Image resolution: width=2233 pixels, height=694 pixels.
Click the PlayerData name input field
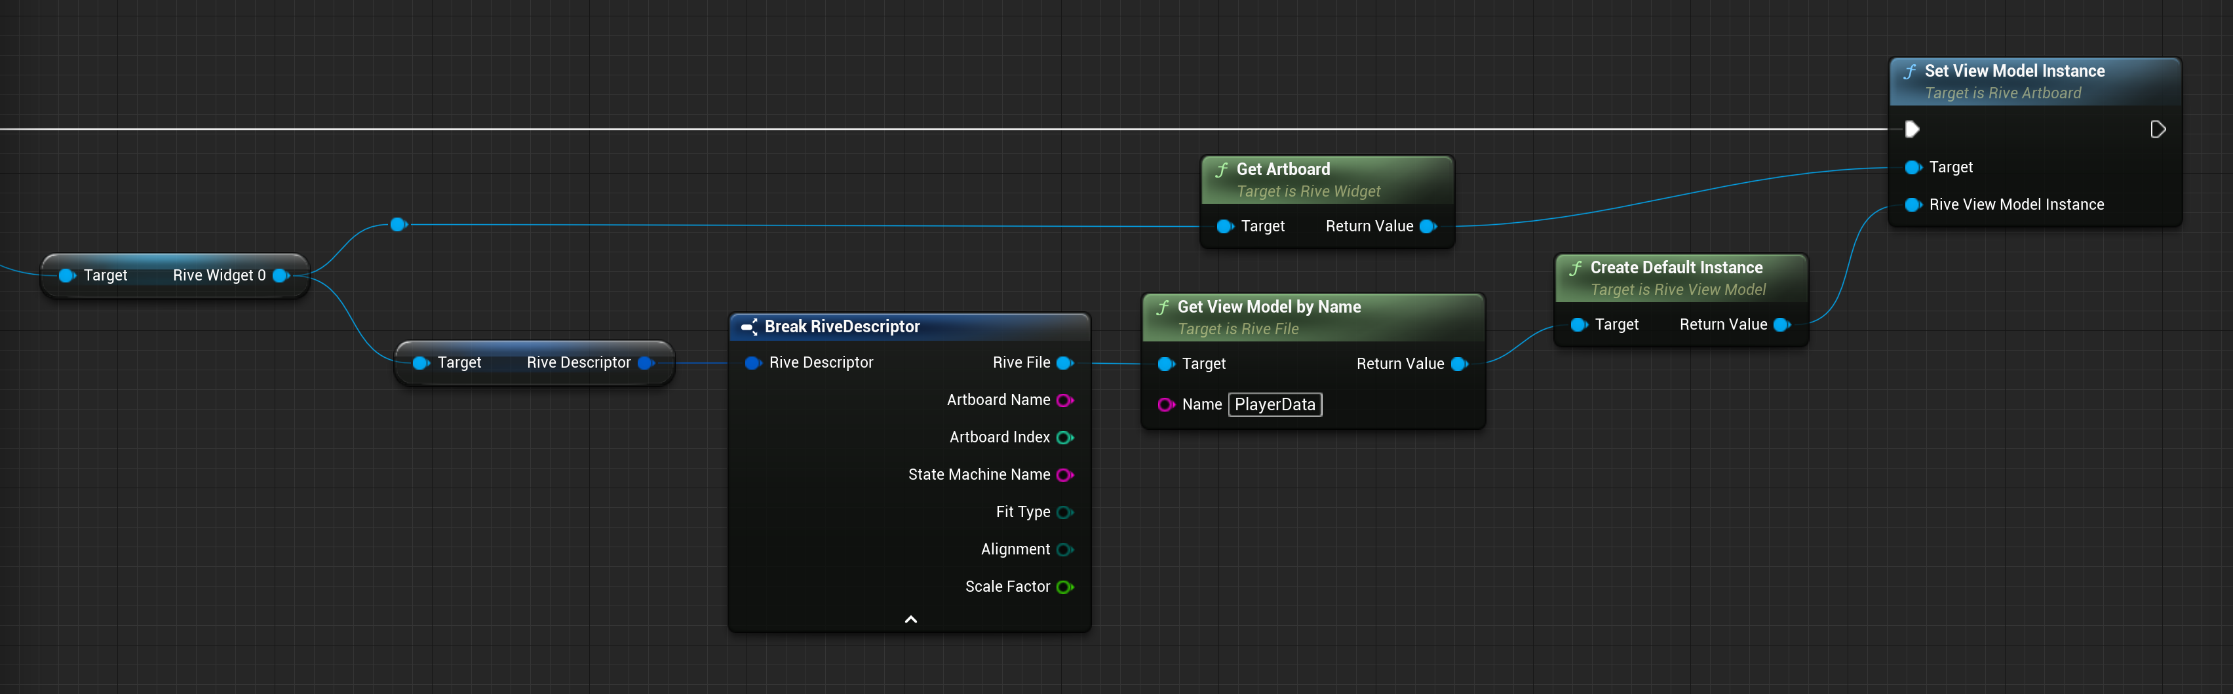tap(1275, 404)
